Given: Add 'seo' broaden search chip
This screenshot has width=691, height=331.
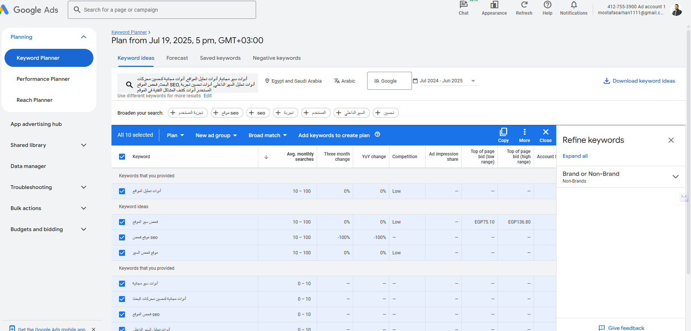Looking at the screenshot, I should [258, 113].
